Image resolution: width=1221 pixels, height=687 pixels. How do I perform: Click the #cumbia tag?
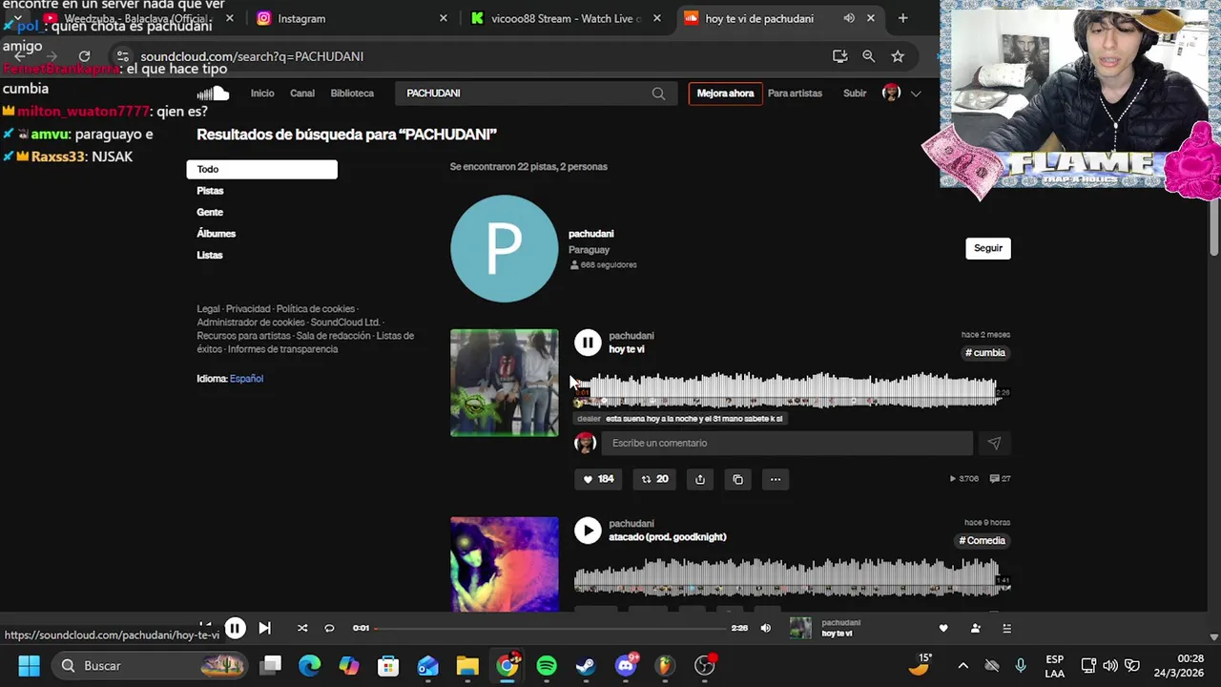tap(985, 353)
